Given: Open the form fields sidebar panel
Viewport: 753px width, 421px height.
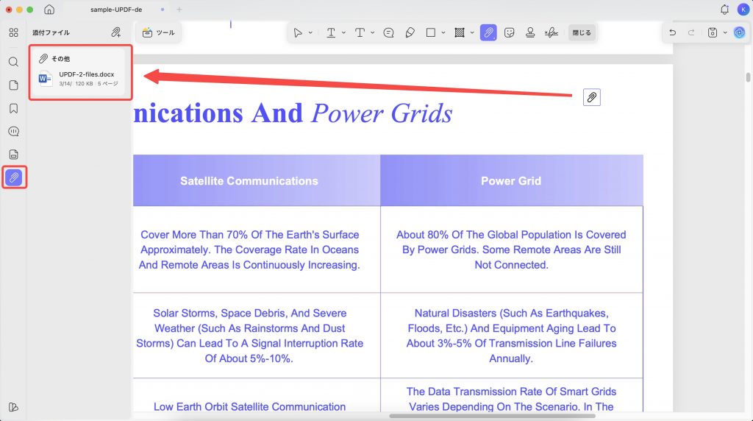Looking at the screenshot, I should click(x=13, y=155).
